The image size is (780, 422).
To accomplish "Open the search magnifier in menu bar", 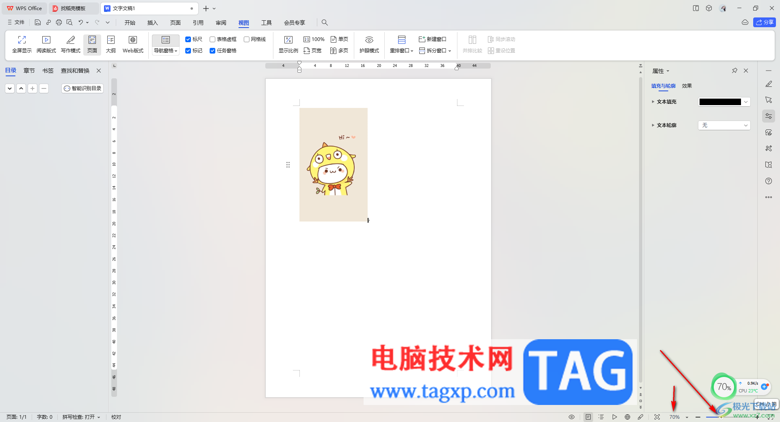I will click(325, 23).
